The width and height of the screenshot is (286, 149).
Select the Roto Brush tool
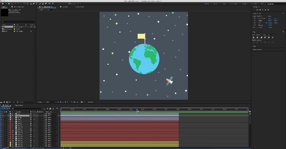pos(49,4)
